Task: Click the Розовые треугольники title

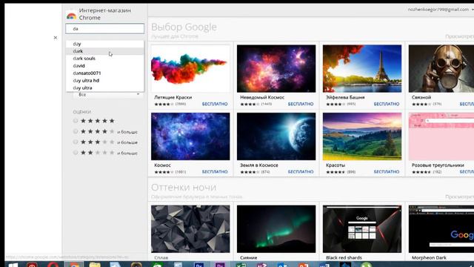Action: (x=438, y=165)
